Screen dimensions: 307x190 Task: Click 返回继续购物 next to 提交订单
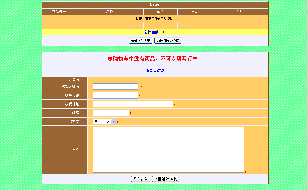[x=166, y=179]
